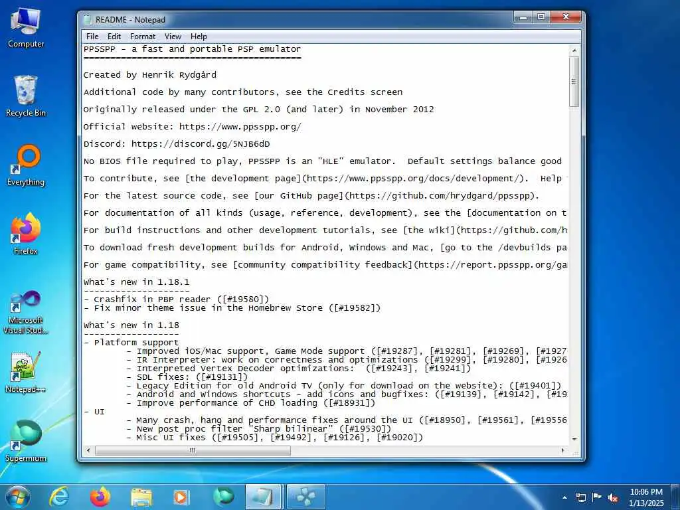Open Windows Explorer from the taskbar
The image size is (680, 510).
click(141, 497)
